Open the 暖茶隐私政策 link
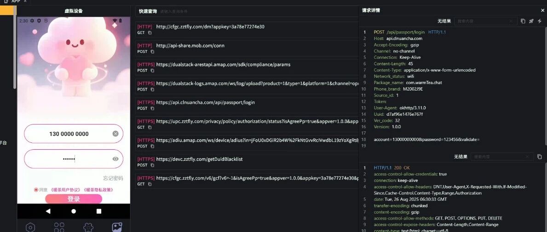Viewport: 547px width, 232px height. coord(98,190)
